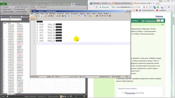Toggle synchronized horizontal scrolling icon in Notepad++
This screenshot has height=98, width=175.
coord(77,16)
